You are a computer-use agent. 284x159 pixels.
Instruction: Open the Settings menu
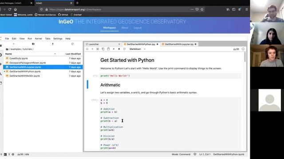click(x=58, y=38)
